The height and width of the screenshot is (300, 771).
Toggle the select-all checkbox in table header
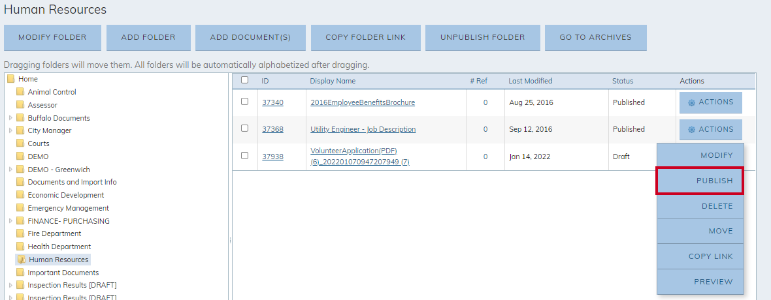(245, 80)
